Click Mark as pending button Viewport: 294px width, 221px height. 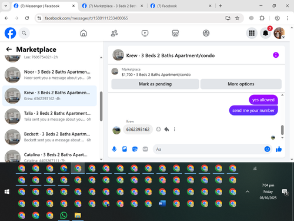click(x=155, y=84)
